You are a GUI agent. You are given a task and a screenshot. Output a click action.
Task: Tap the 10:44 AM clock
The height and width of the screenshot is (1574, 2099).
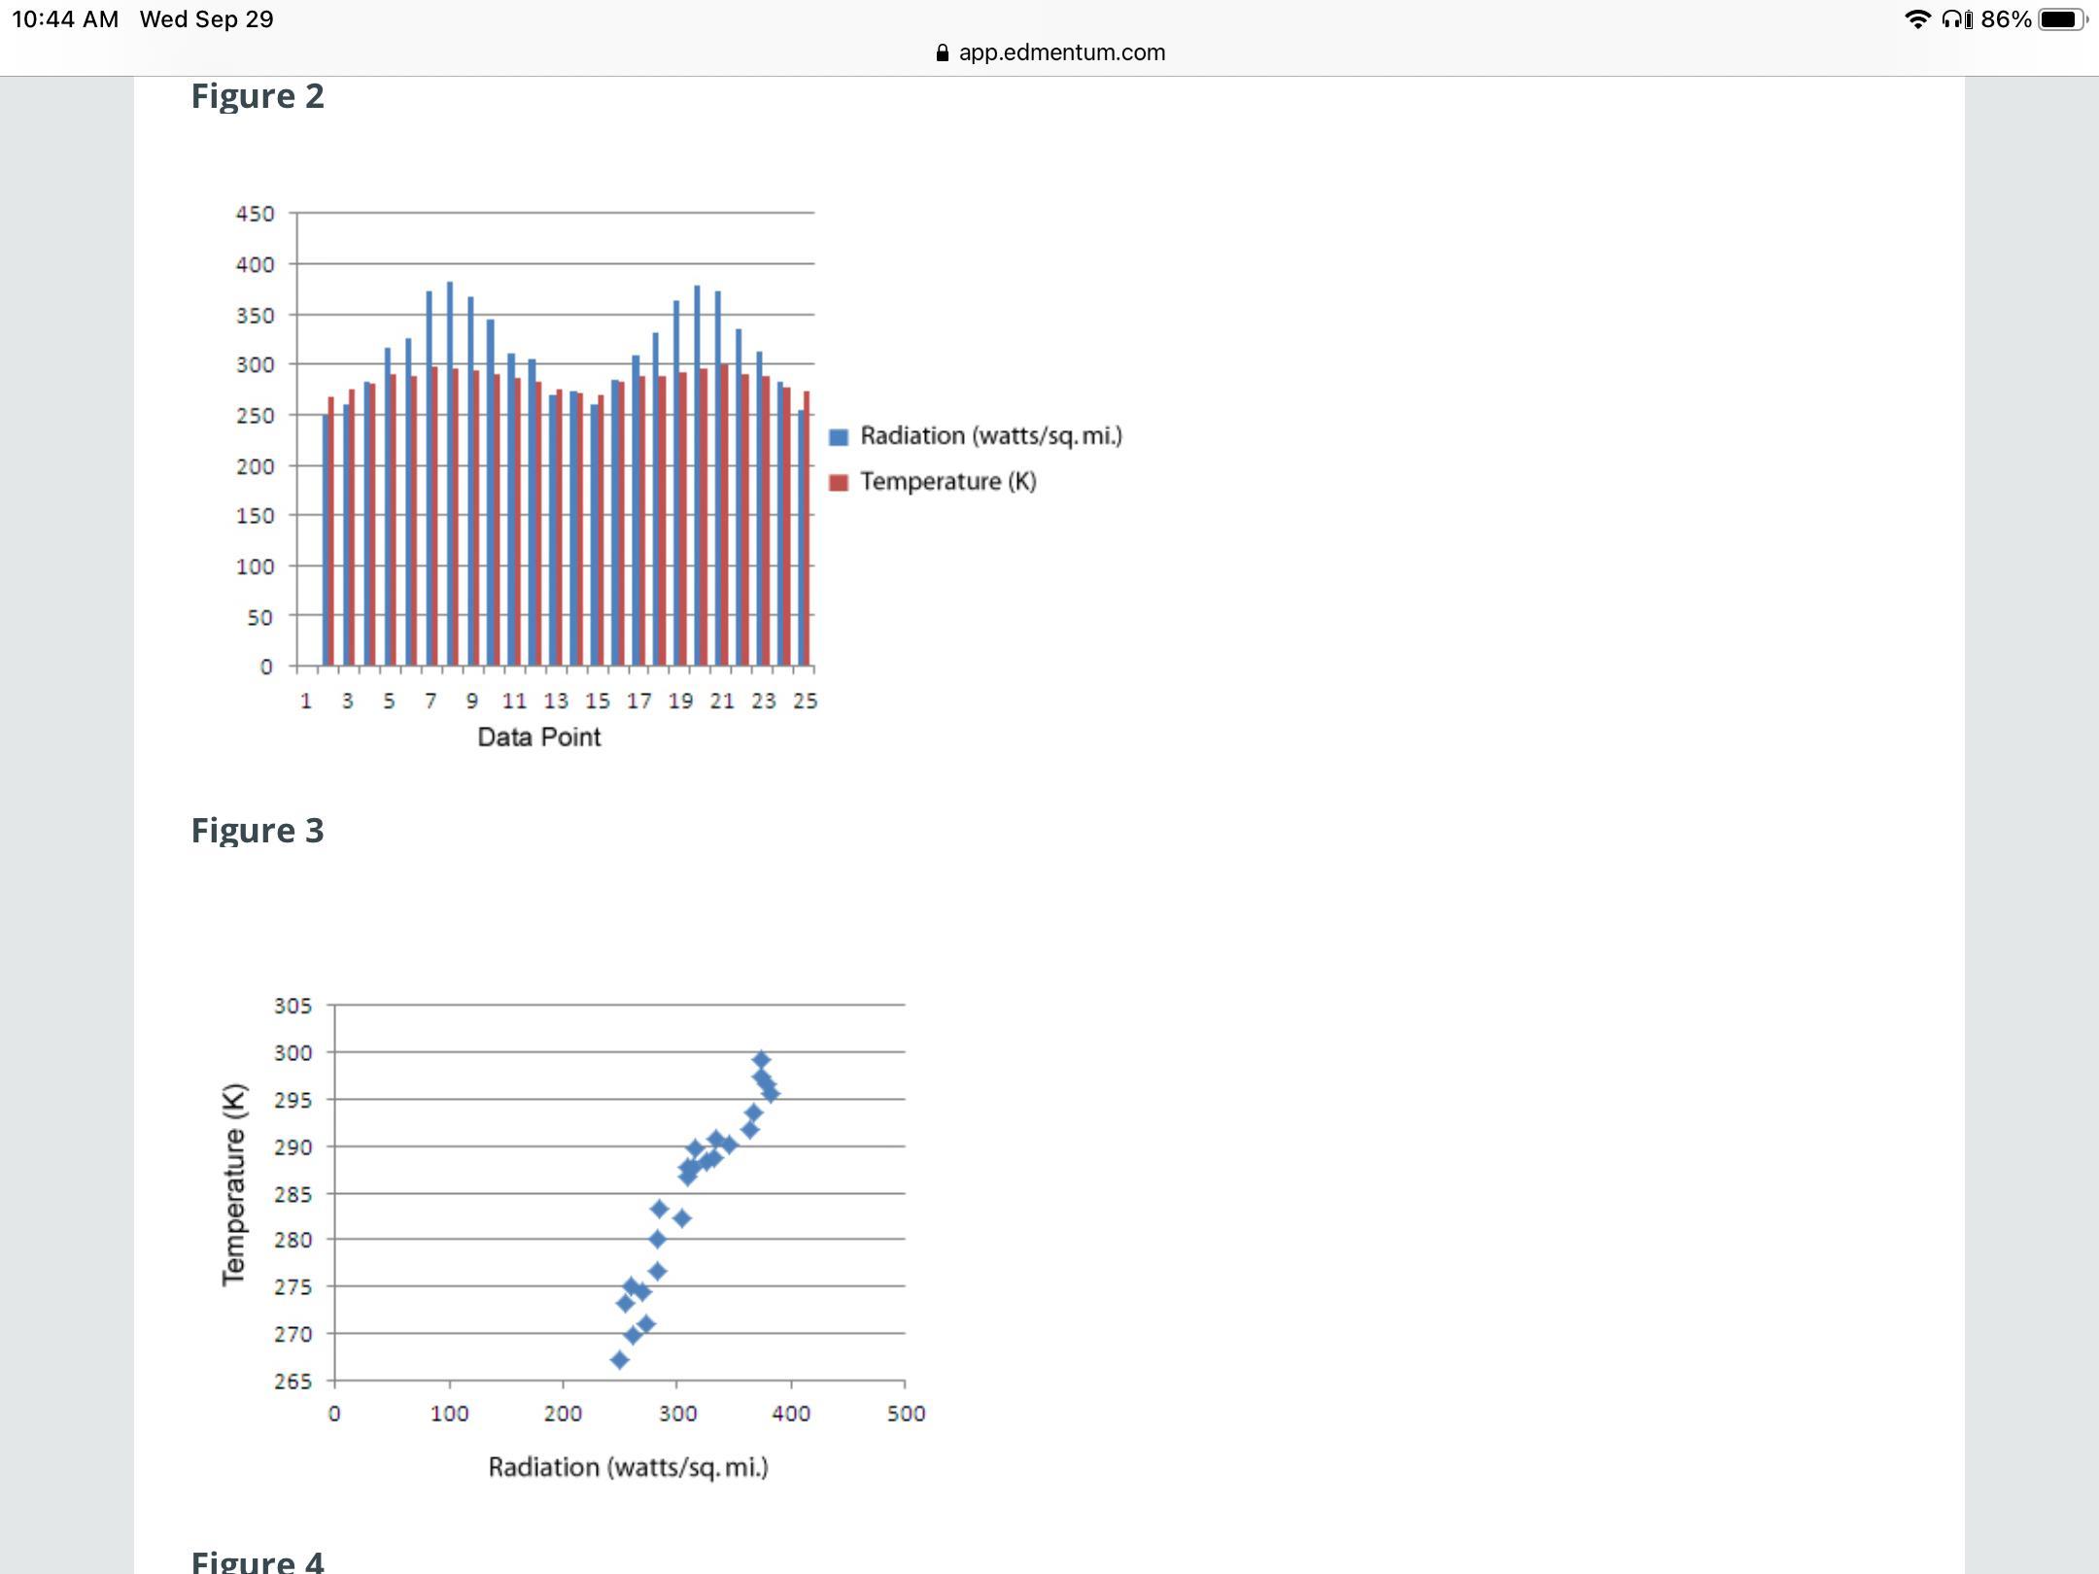coord(64,19)
